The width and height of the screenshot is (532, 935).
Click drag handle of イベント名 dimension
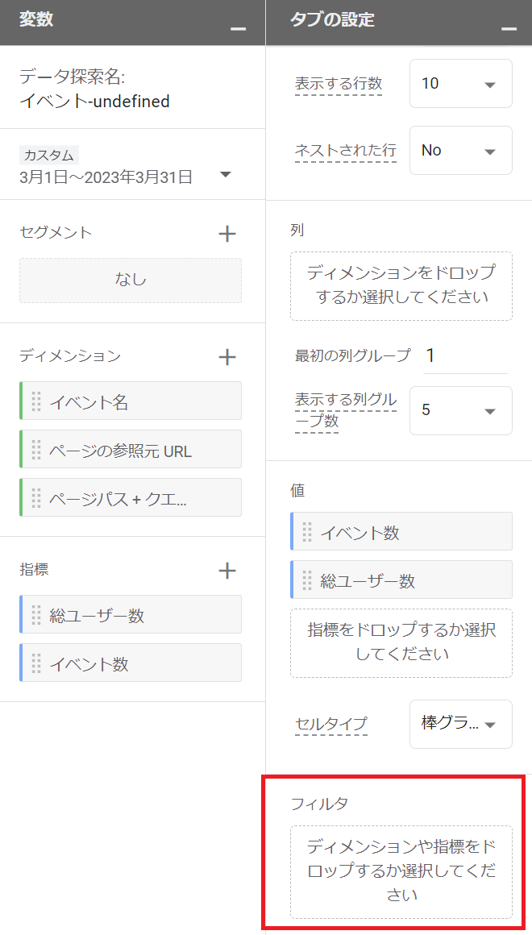[35, 401]
